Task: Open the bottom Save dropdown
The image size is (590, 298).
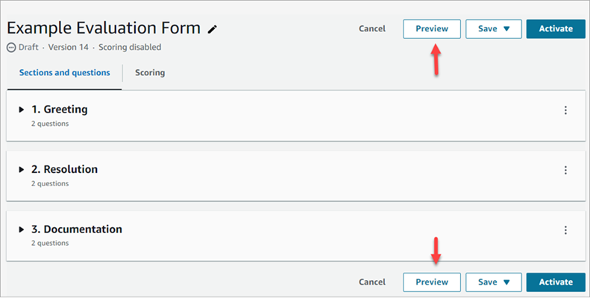Action: pyautogui.click(x=493, y=282)
